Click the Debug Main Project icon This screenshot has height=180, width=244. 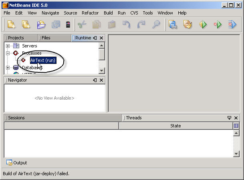coord(218,25)
